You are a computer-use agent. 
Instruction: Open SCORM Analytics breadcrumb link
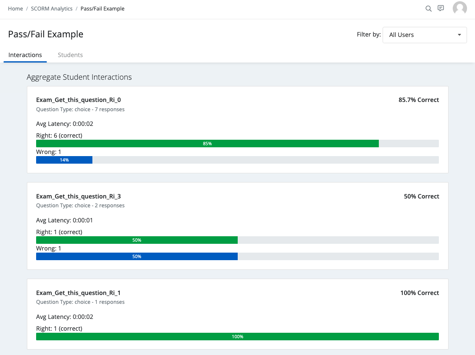[x=52, y=8]
